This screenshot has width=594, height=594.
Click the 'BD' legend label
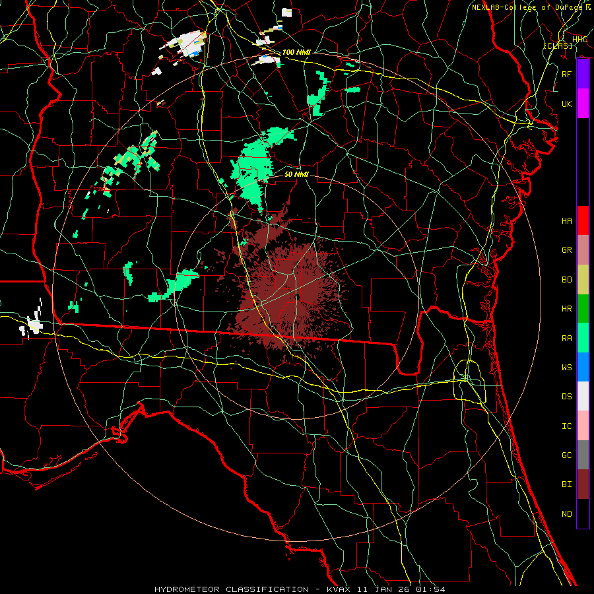point(566,279)
